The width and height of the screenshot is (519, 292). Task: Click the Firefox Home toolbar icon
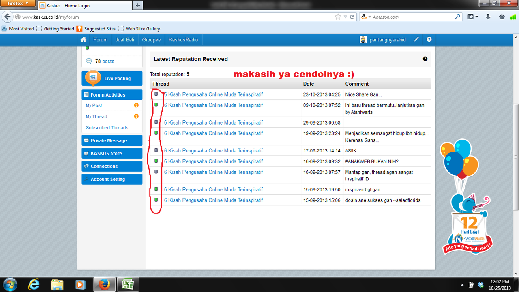pyautogui.click(x=502, y=17)
